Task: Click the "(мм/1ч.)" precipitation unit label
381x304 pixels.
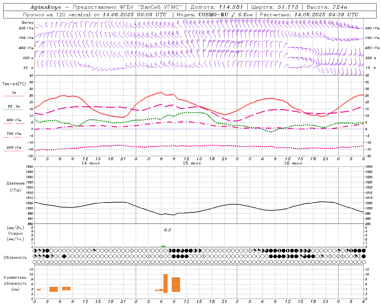Action: click(15, 239)
